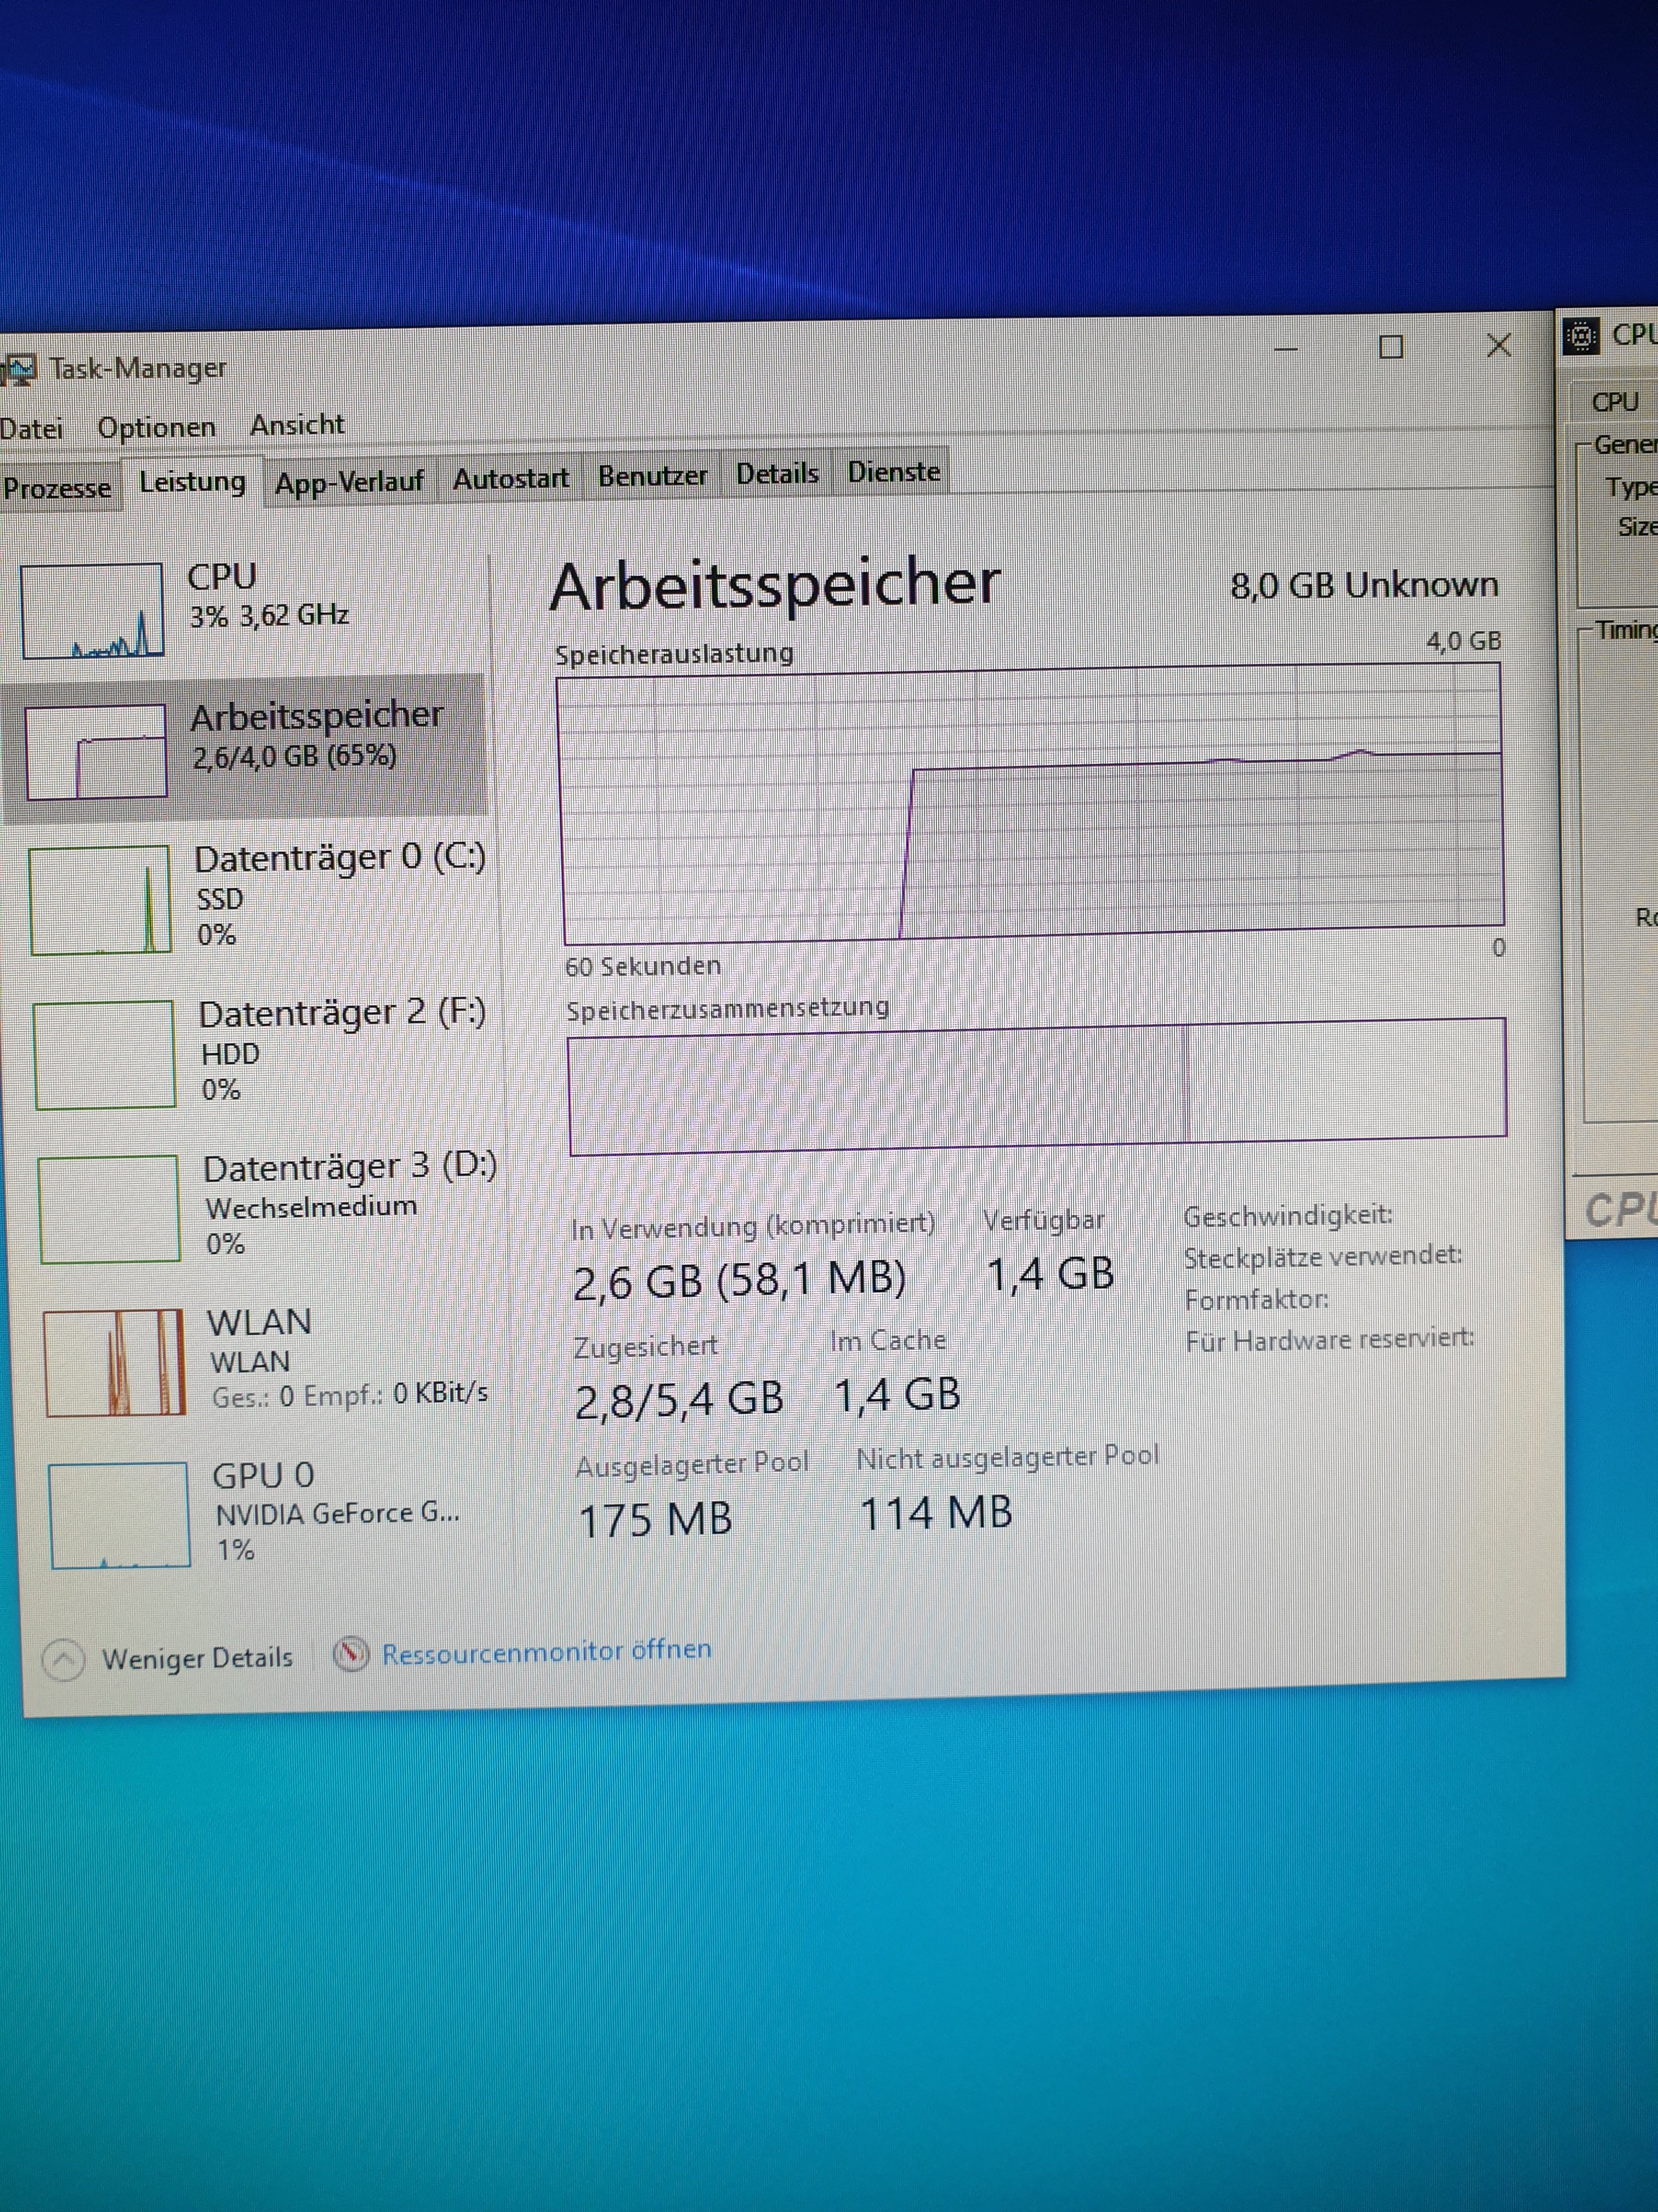
Task: Open Datenträger 3 (D:) Wechselmedium graph
Action: point(109,1208)
